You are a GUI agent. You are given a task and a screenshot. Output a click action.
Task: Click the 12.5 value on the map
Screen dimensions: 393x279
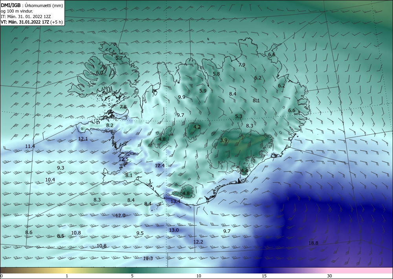[x=123, y=159]
